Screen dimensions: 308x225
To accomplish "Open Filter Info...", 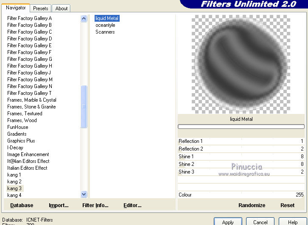I will (95, 205).
